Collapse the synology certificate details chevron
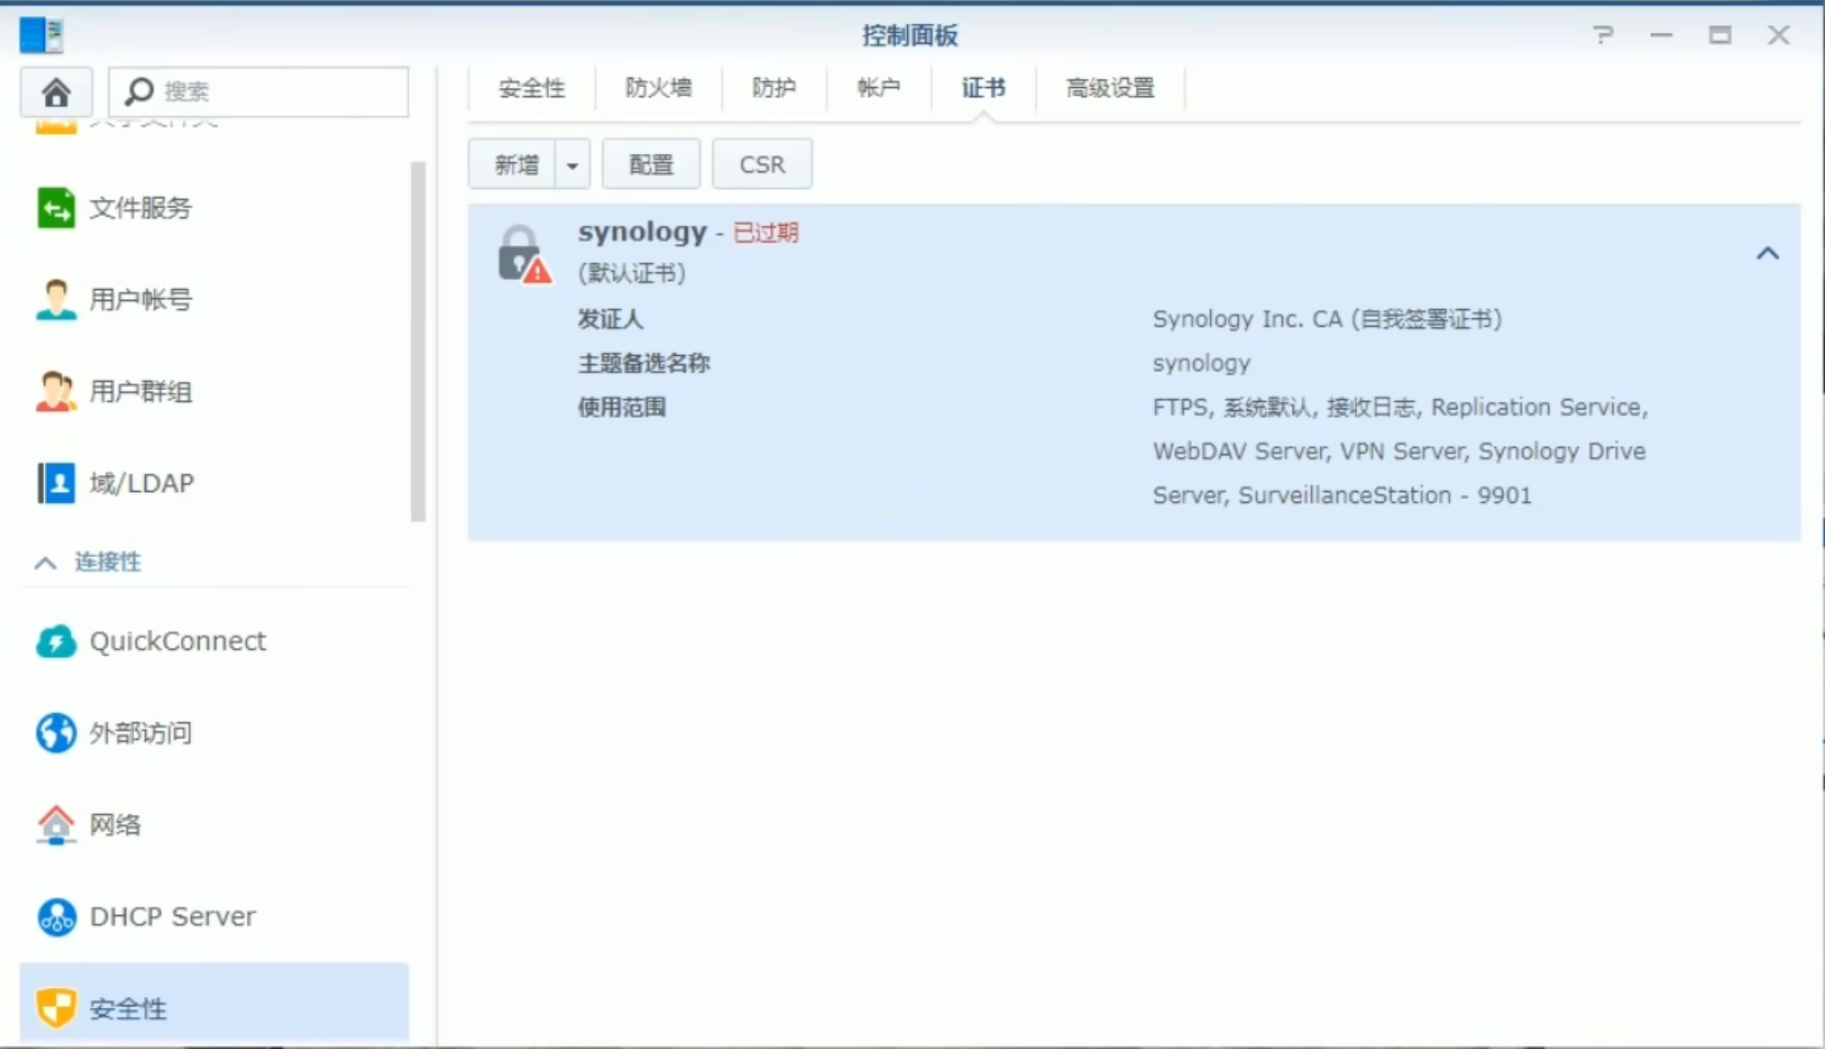1825x1049 pixels. click(x=1768, y=253)
